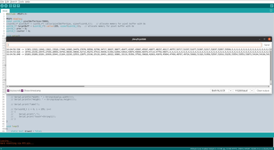The width and height of the screenshot is (274, 150).
Task: Click the Send button
Action: (x=267, y=45)
